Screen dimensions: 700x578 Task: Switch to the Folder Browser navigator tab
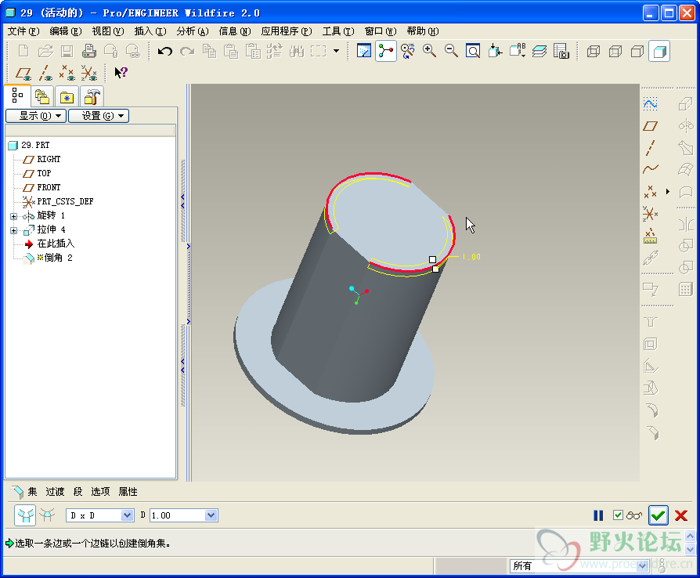[x=42, y=96]
